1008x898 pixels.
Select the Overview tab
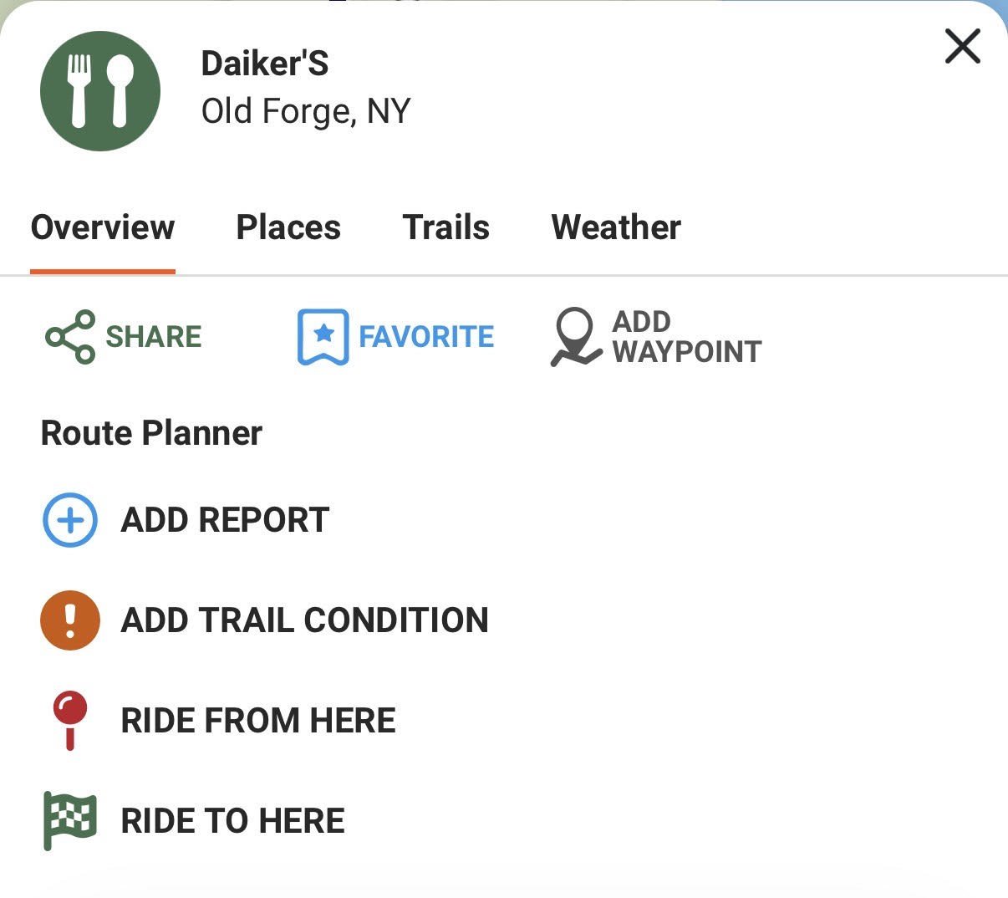[x=102, y=227]
